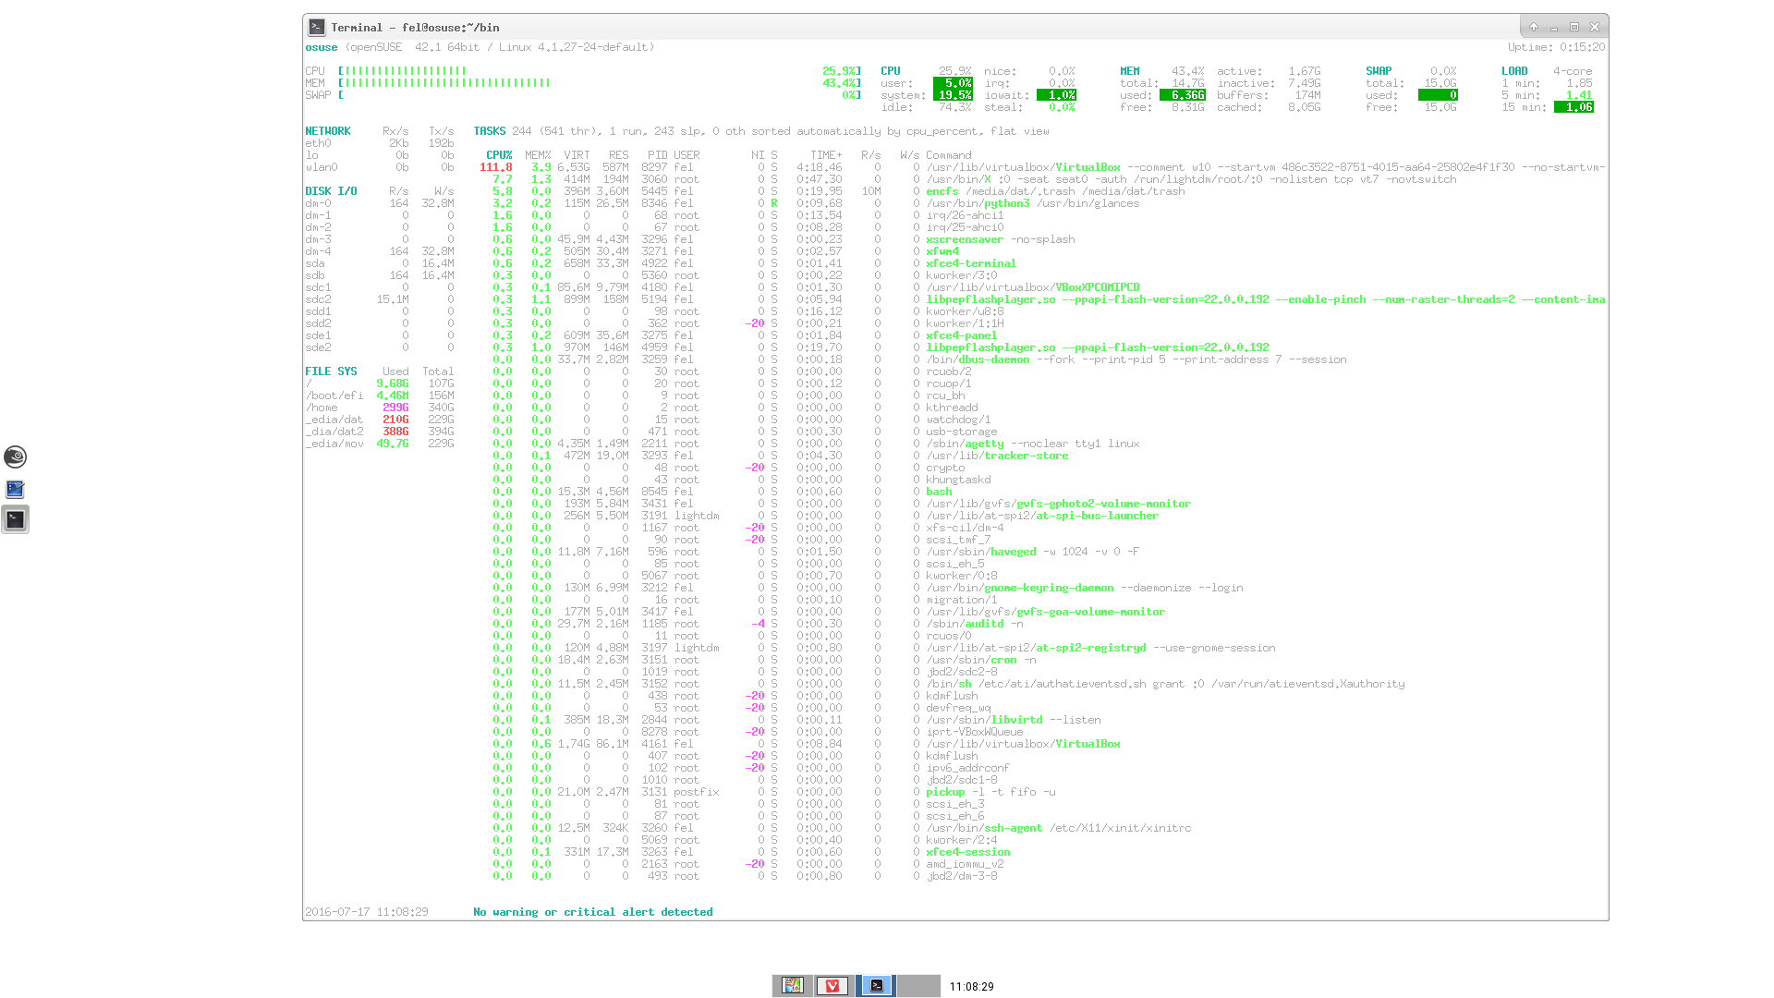
Task: Click the wlan0 network interface row
Action: (380, 167)
